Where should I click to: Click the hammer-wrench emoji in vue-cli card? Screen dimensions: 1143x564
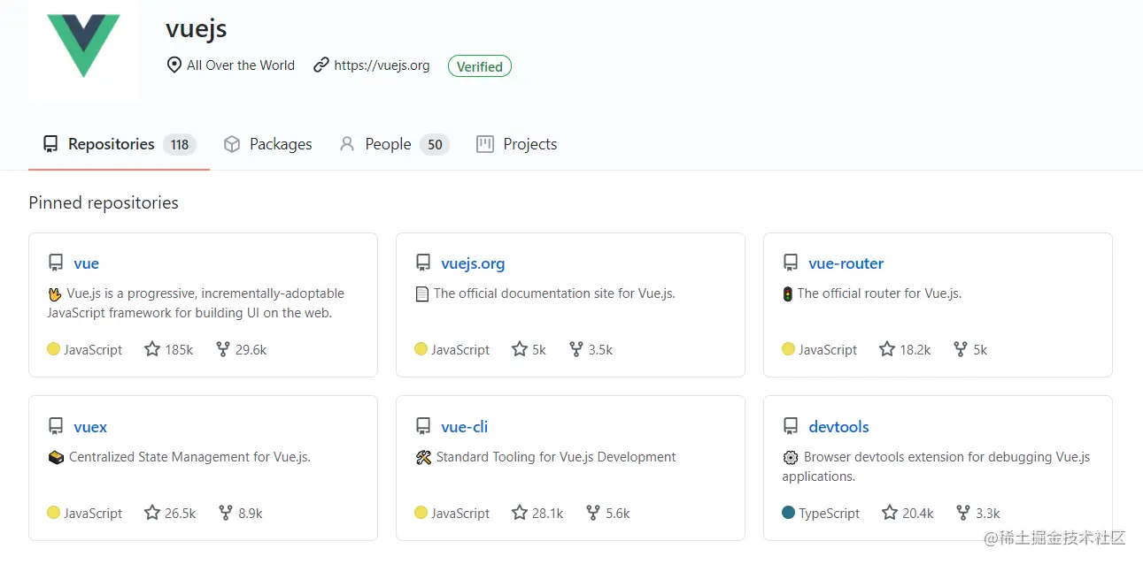pyautogui.click(x=423, y=457)
